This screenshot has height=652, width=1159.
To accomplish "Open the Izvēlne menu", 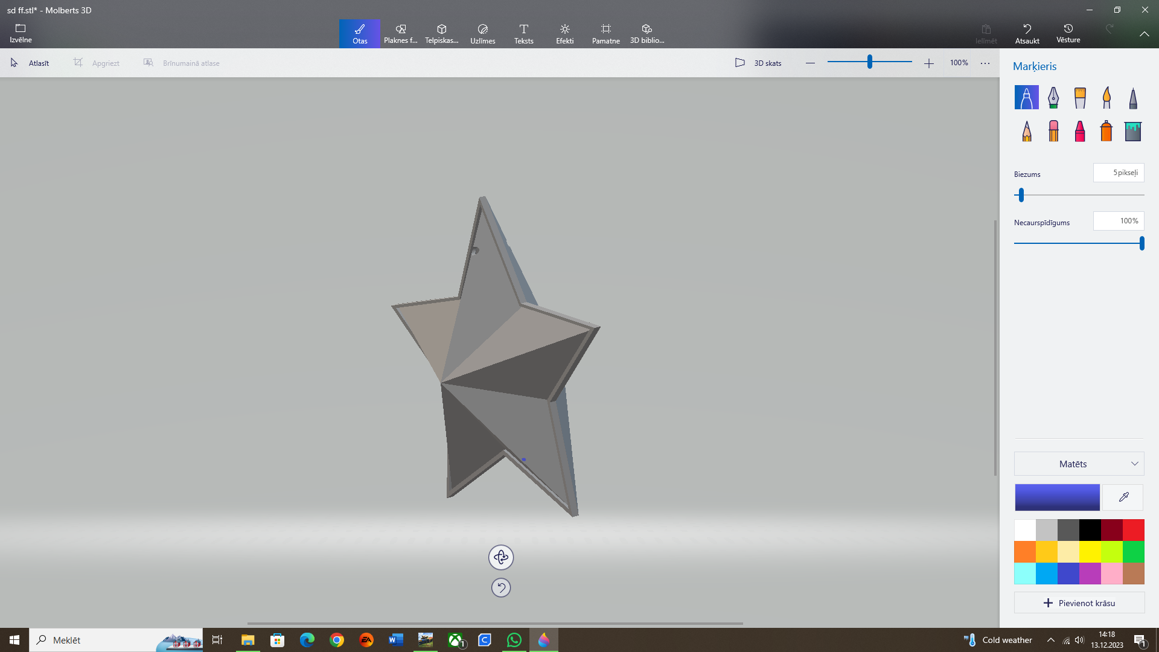I will [21, 34].
